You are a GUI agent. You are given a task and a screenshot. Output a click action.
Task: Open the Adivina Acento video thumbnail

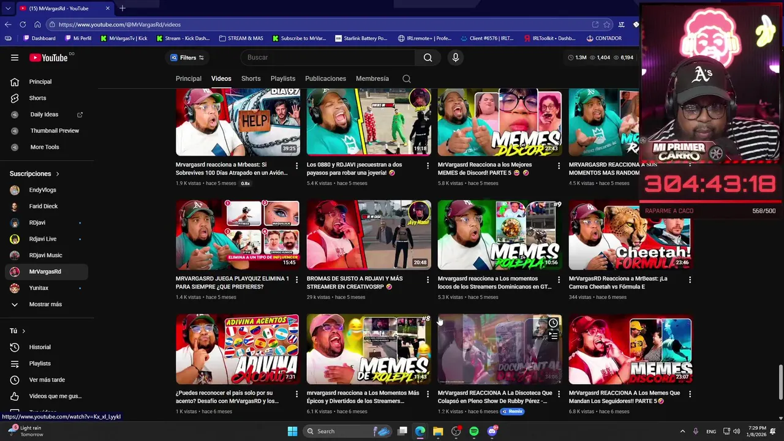pos(238,349)
